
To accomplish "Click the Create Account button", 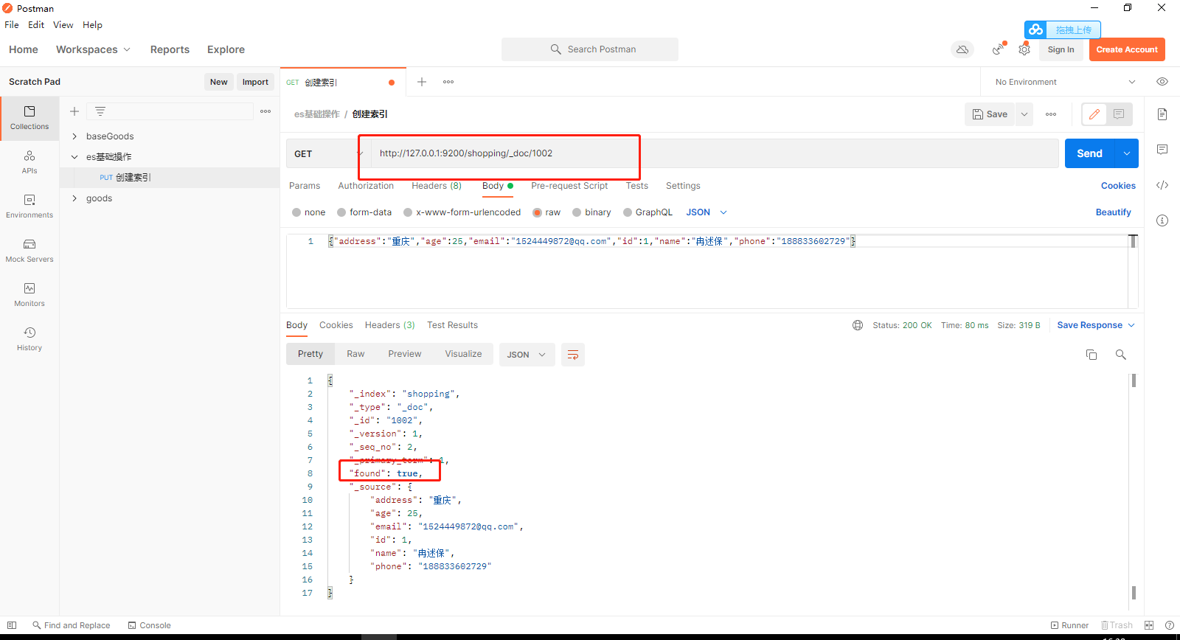I will click(1127, 49).
